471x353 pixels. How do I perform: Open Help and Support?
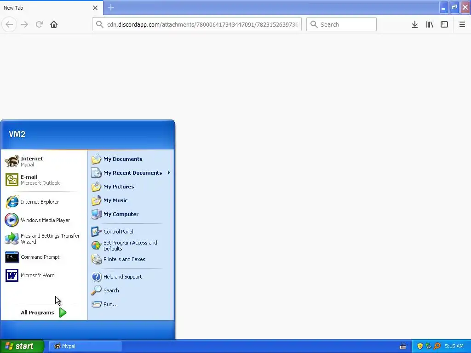pos(131,277)
